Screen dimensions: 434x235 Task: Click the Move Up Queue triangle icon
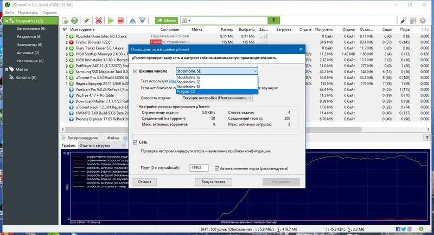tap(132, 21)
